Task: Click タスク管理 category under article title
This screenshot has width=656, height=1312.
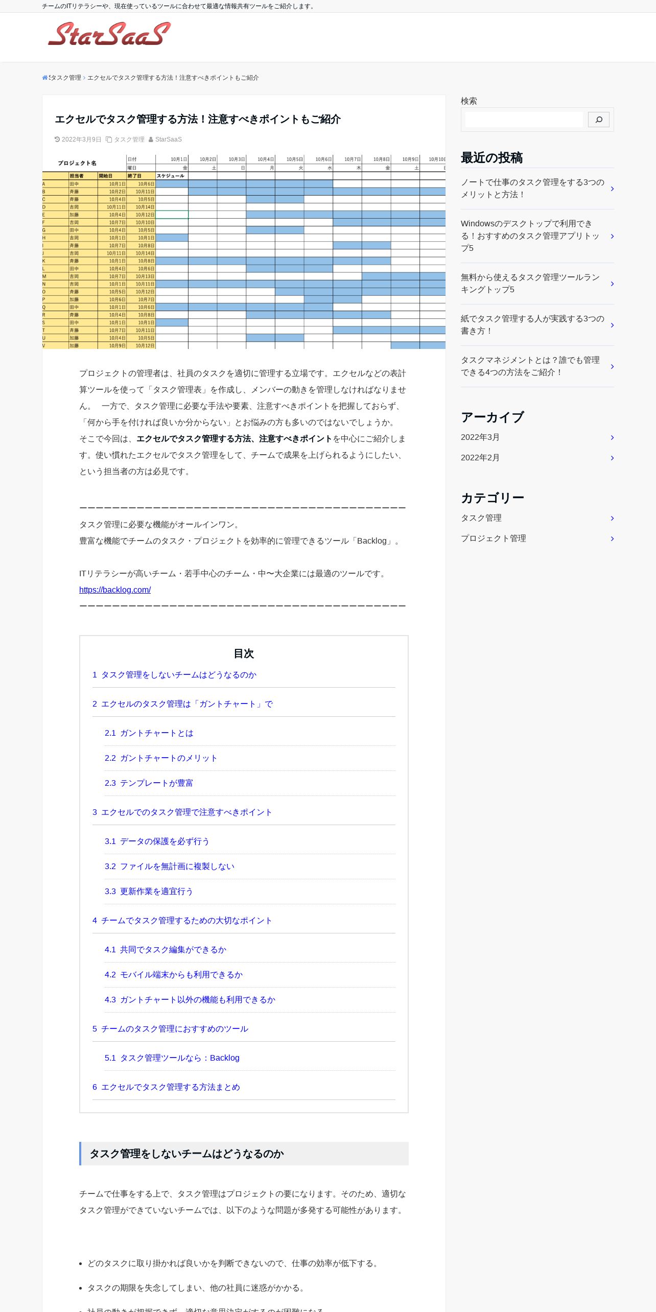Action: (129, 139)
